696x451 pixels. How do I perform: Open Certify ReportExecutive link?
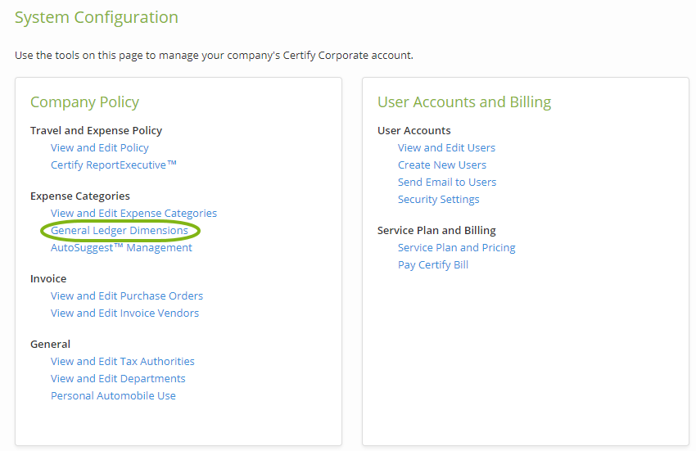(x=114, y=165)
